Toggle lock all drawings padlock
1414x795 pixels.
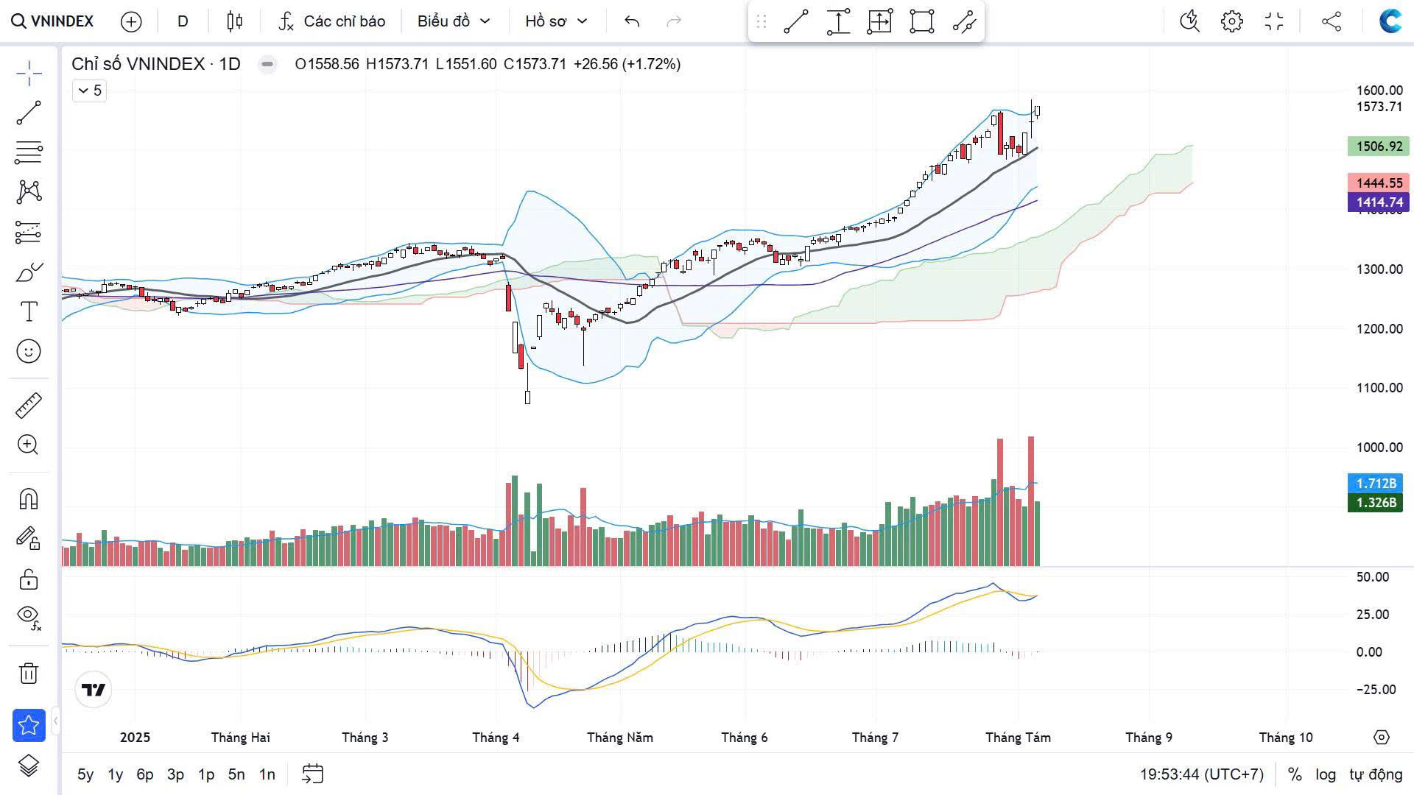29,579
